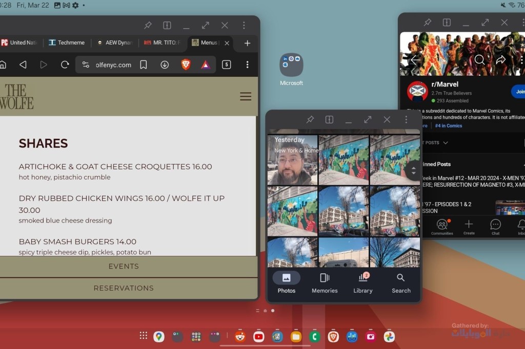The height and width of the screenshot is (349, 525).
Task: Open Reddit Communities in bottom bar
Action: click(441, 227)
